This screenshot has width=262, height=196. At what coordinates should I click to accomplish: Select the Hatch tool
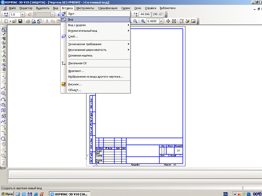pos(3,150)
